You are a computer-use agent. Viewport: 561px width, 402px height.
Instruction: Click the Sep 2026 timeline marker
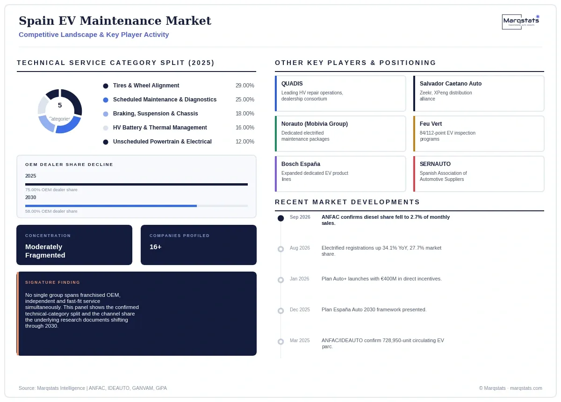pos(280,218)
